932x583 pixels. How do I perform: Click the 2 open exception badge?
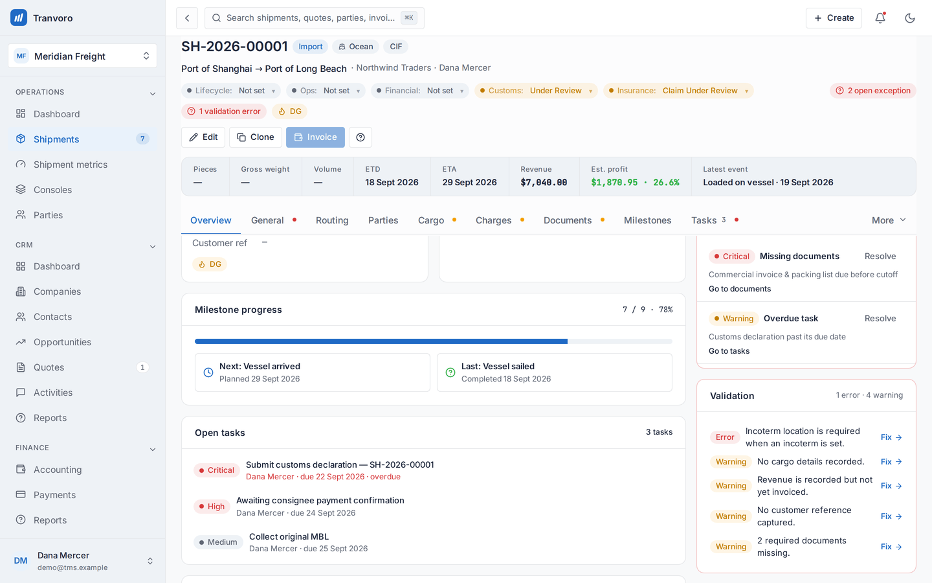(873, 91)
